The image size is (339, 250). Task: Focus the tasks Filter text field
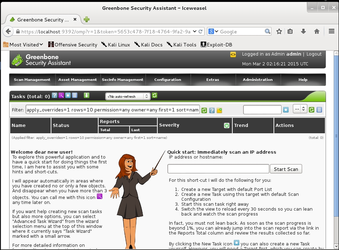coord(113,110)
